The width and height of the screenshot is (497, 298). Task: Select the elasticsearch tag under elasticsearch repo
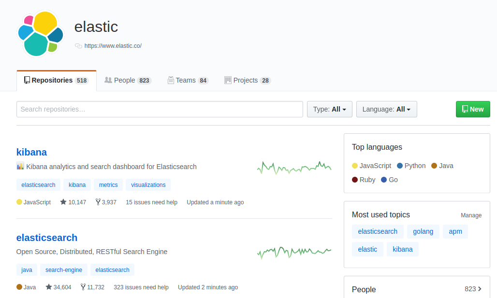point(112,270)
